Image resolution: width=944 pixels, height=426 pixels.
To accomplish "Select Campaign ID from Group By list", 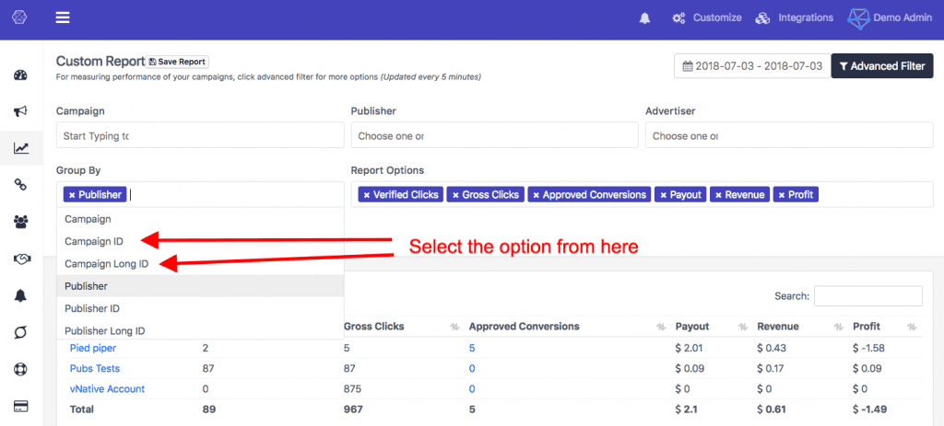I will click(93, 242).
